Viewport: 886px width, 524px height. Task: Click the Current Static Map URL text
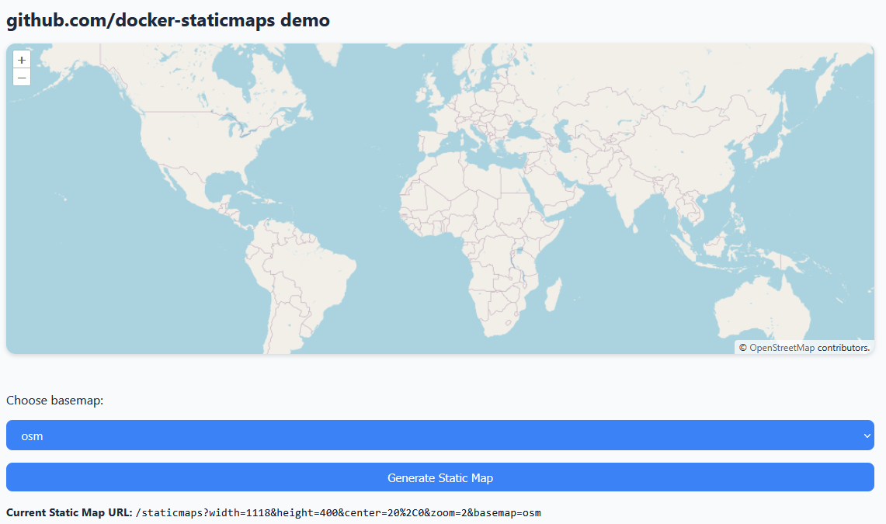(x=338, y=512)
